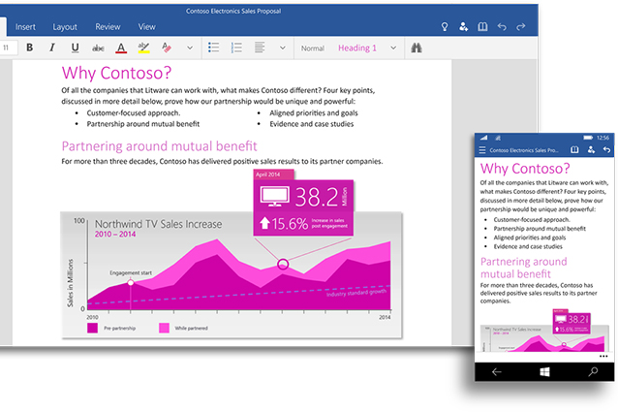
Task: Open the Review tab
Action: point(108,27)
